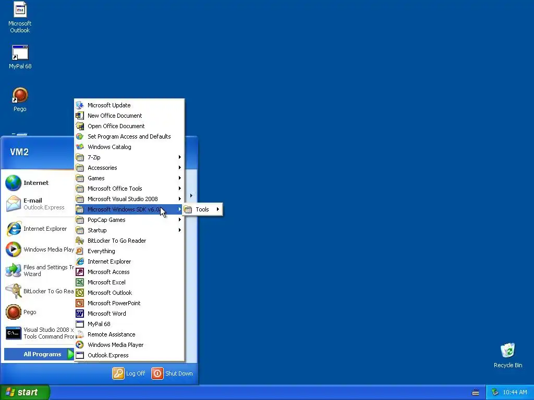Expand the 7-Zip submenu arrow
Screen dimensions: 534x400
coord(179,157)
